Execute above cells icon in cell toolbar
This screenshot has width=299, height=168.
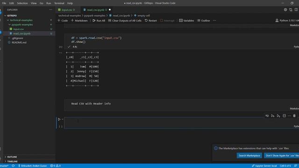pos(273,116)
